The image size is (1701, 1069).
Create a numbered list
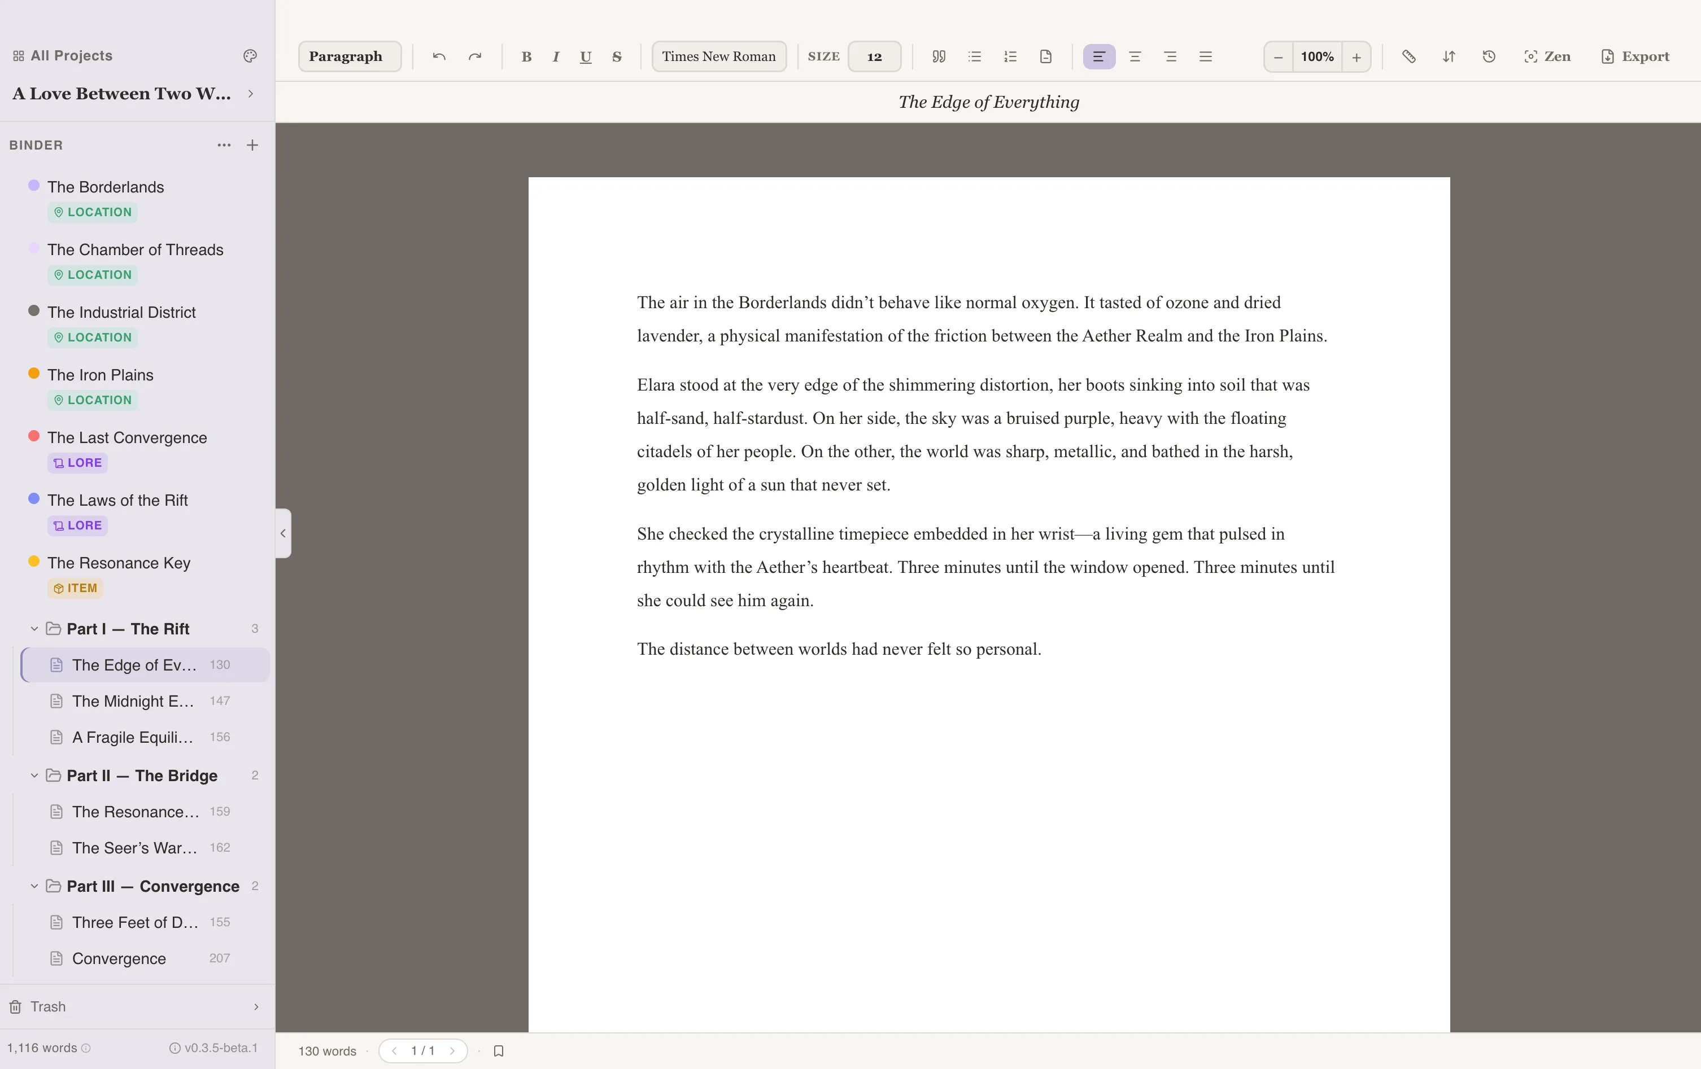click(1010, 56)
